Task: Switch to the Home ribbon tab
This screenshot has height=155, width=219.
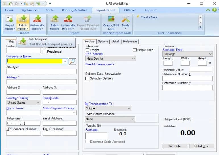Action: [9, 10]
